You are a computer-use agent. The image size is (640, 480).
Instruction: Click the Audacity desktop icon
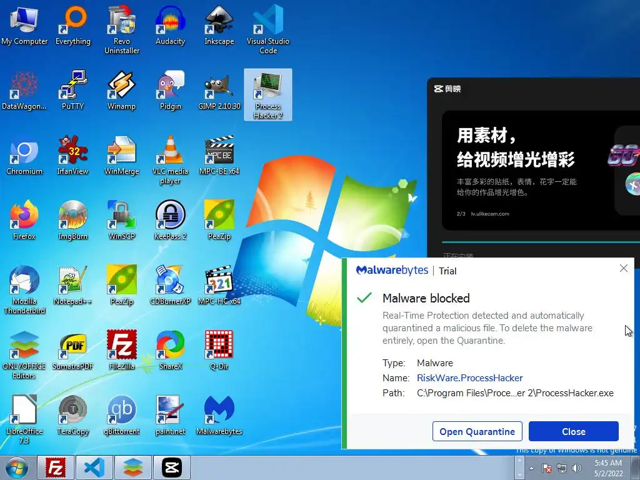point(170,24)
